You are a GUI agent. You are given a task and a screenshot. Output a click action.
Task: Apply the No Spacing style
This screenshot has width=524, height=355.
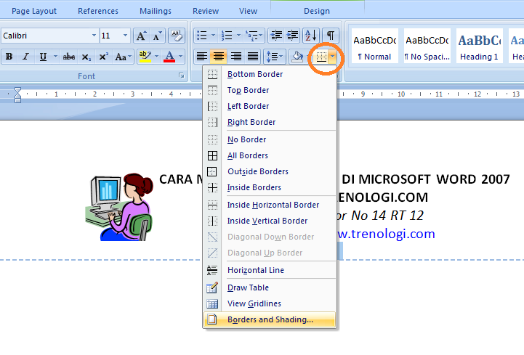click(x=427, y=46)
